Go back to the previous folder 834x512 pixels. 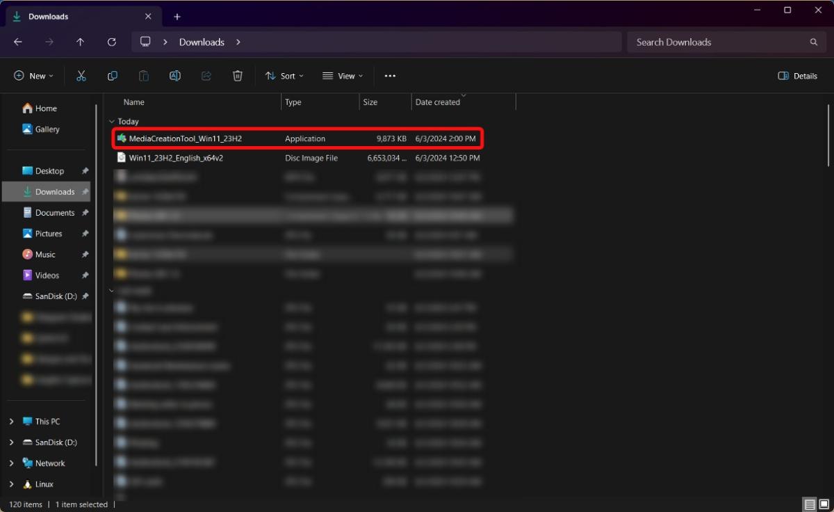click(x=17, y=42)
